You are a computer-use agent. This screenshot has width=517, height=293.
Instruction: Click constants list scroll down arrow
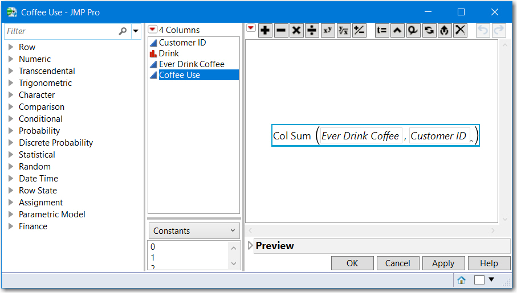tap(234, 263)
